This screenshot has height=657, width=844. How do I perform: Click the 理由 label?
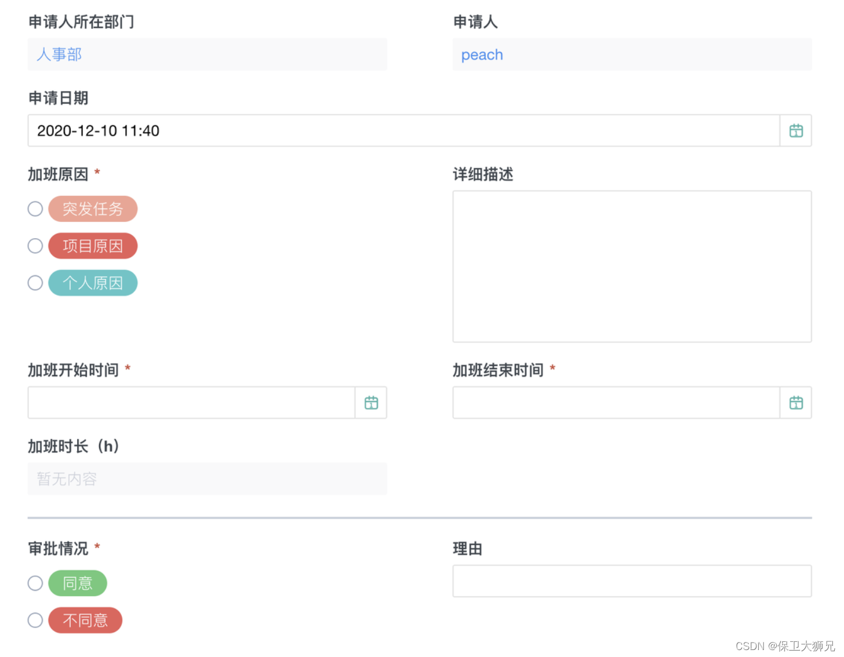tap(467, 549)
